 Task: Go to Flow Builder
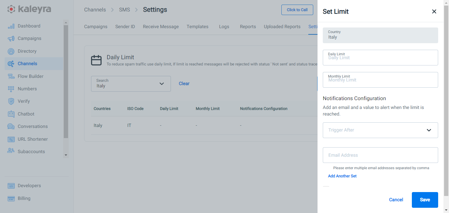click(31, 76)
